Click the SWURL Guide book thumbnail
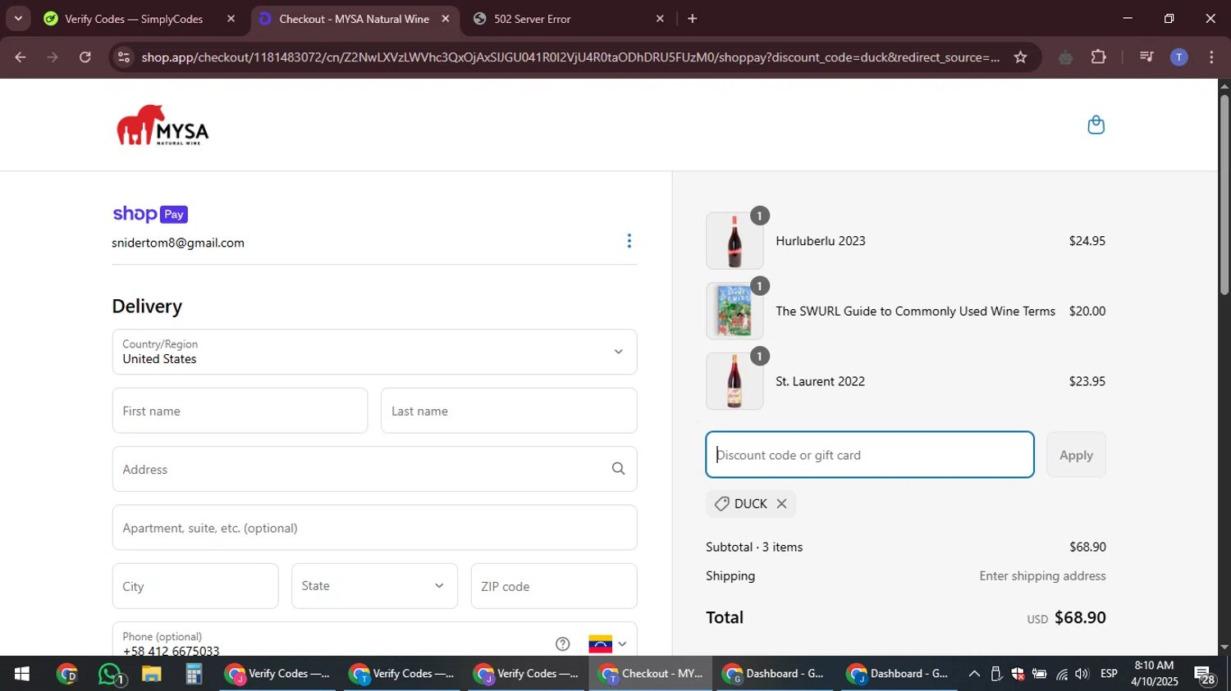The image size is (1231, 691). pyautogui.click(x=734, y=311)
